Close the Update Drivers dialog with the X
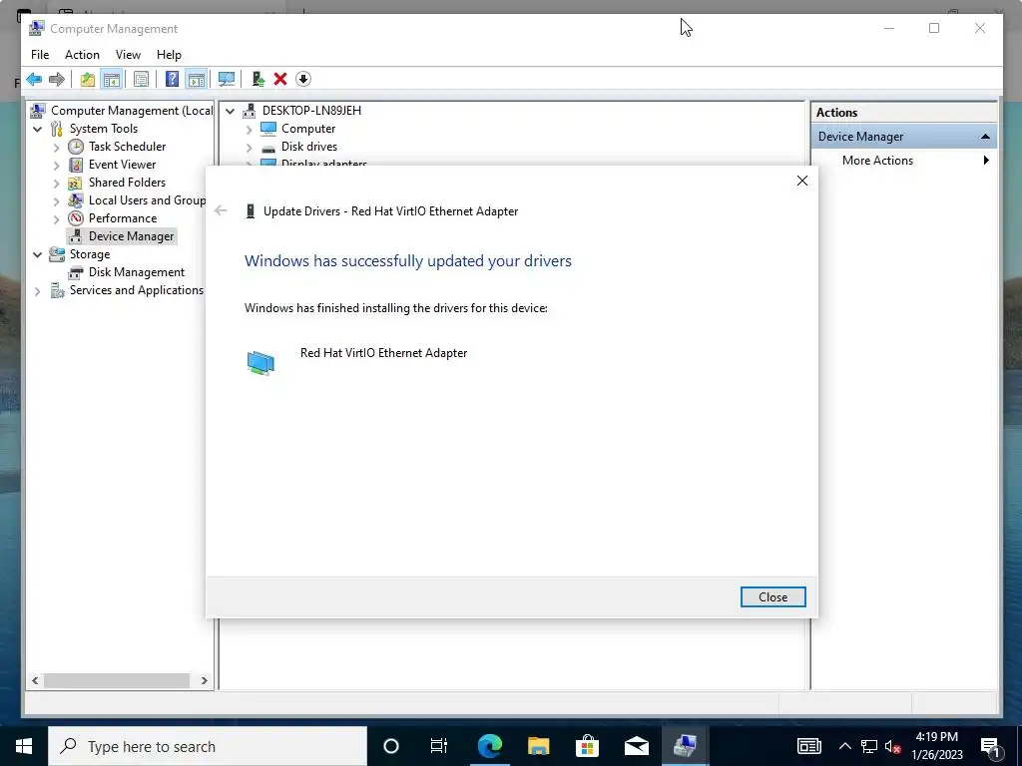This screenshot has width=1022, height=766. pyautogui.click(x=802, y=182)
